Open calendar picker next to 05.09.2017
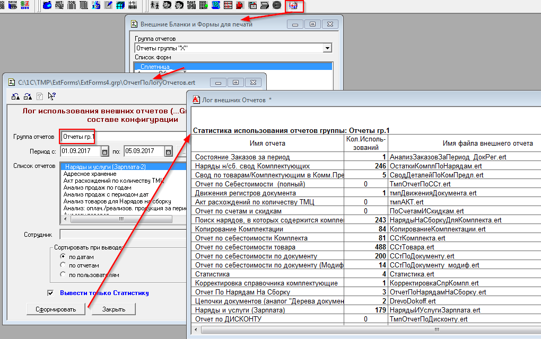The width and height of the screenshot is (541, 339). point(168,151)
